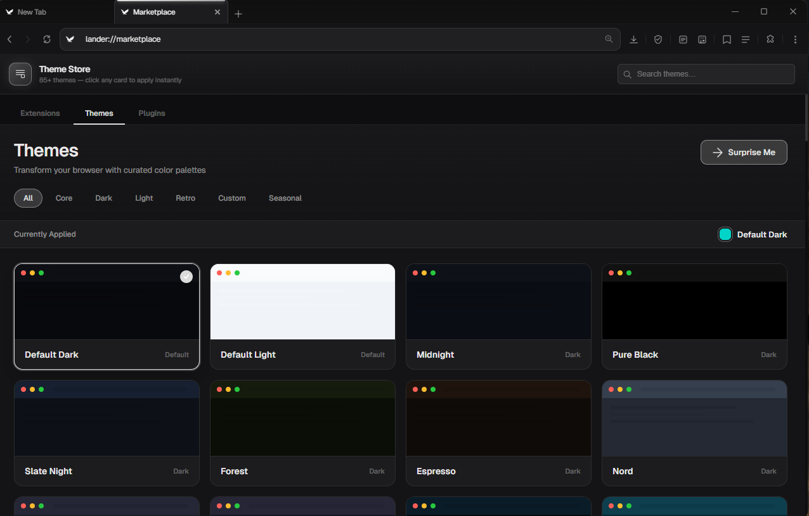Navigate back using the back arrow
This screenshot has height=516, width=809.
[10, 39]
